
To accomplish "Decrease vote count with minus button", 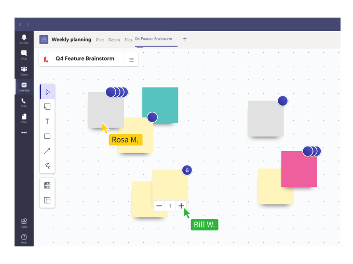I will point(159,206).
